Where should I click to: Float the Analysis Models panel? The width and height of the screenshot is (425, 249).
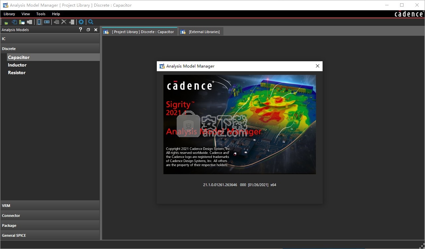[x=88, y=30]
